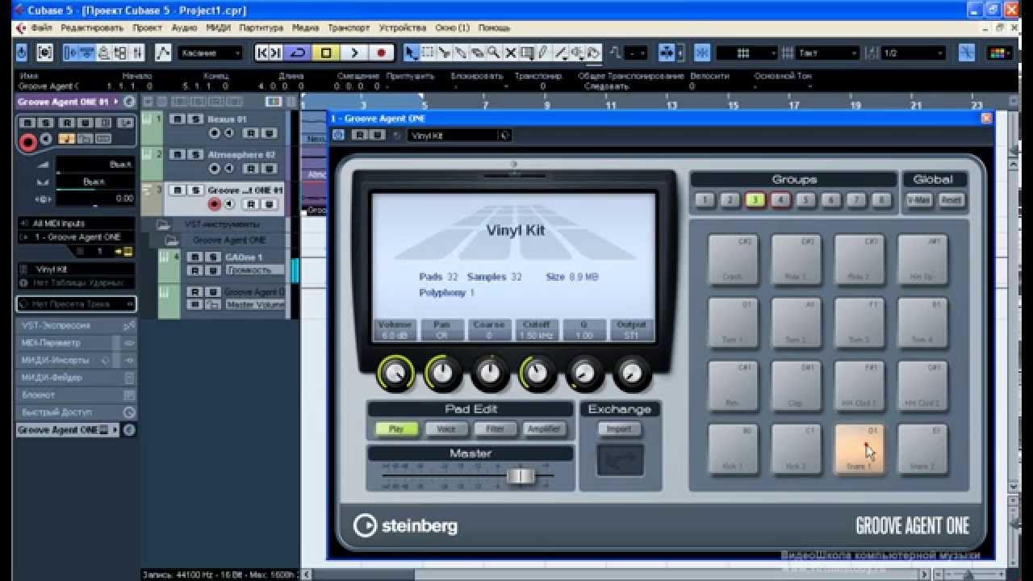Viewport: 1033px width, 581px height.
Task: Click the Steinberg logo in Groove Agent ONE
Action: 405,526
